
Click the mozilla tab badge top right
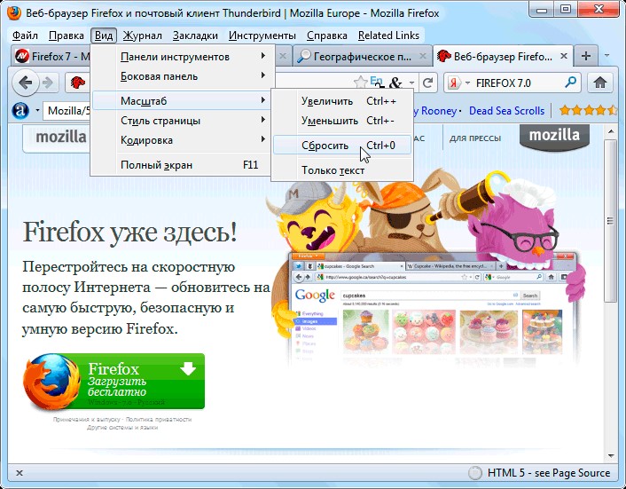point(554,137)
